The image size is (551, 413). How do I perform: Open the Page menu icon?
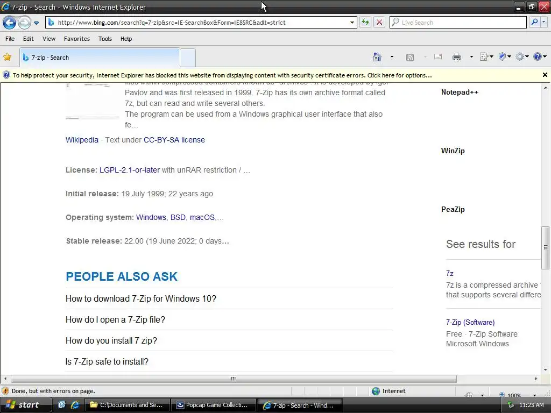click(x=486, y=57)
